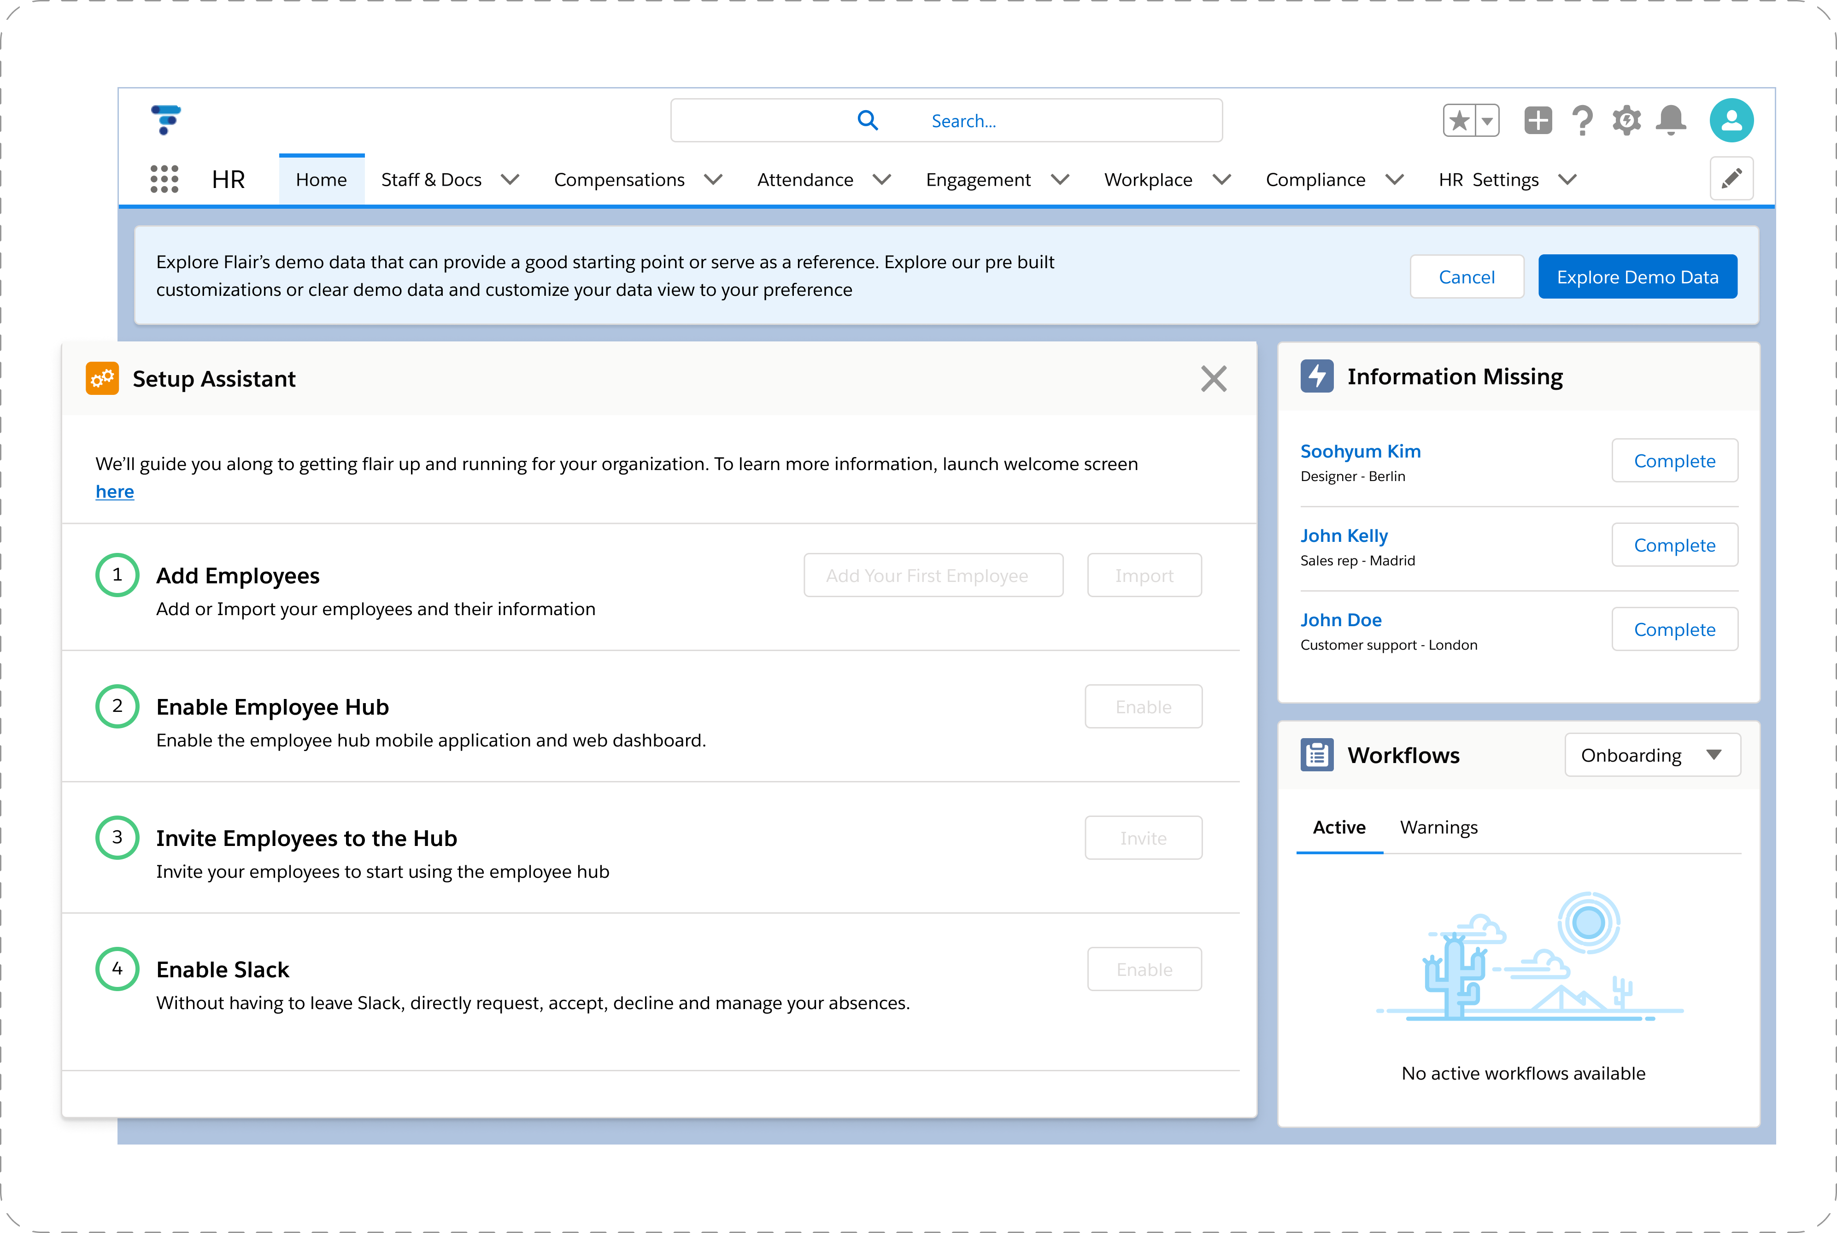Open John Doe's profile link
Viewport: 1837px width, 1233px height.
[x=1340, y=620]
